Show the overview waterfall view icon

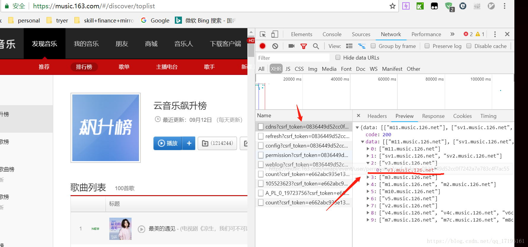(362, 46)
